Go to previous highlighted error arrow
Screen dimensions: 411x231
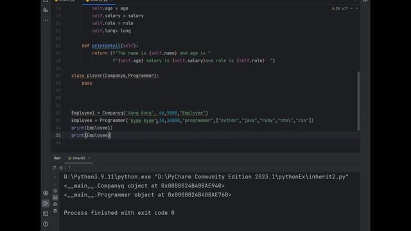pyautogui.click(x=351, y=8)
